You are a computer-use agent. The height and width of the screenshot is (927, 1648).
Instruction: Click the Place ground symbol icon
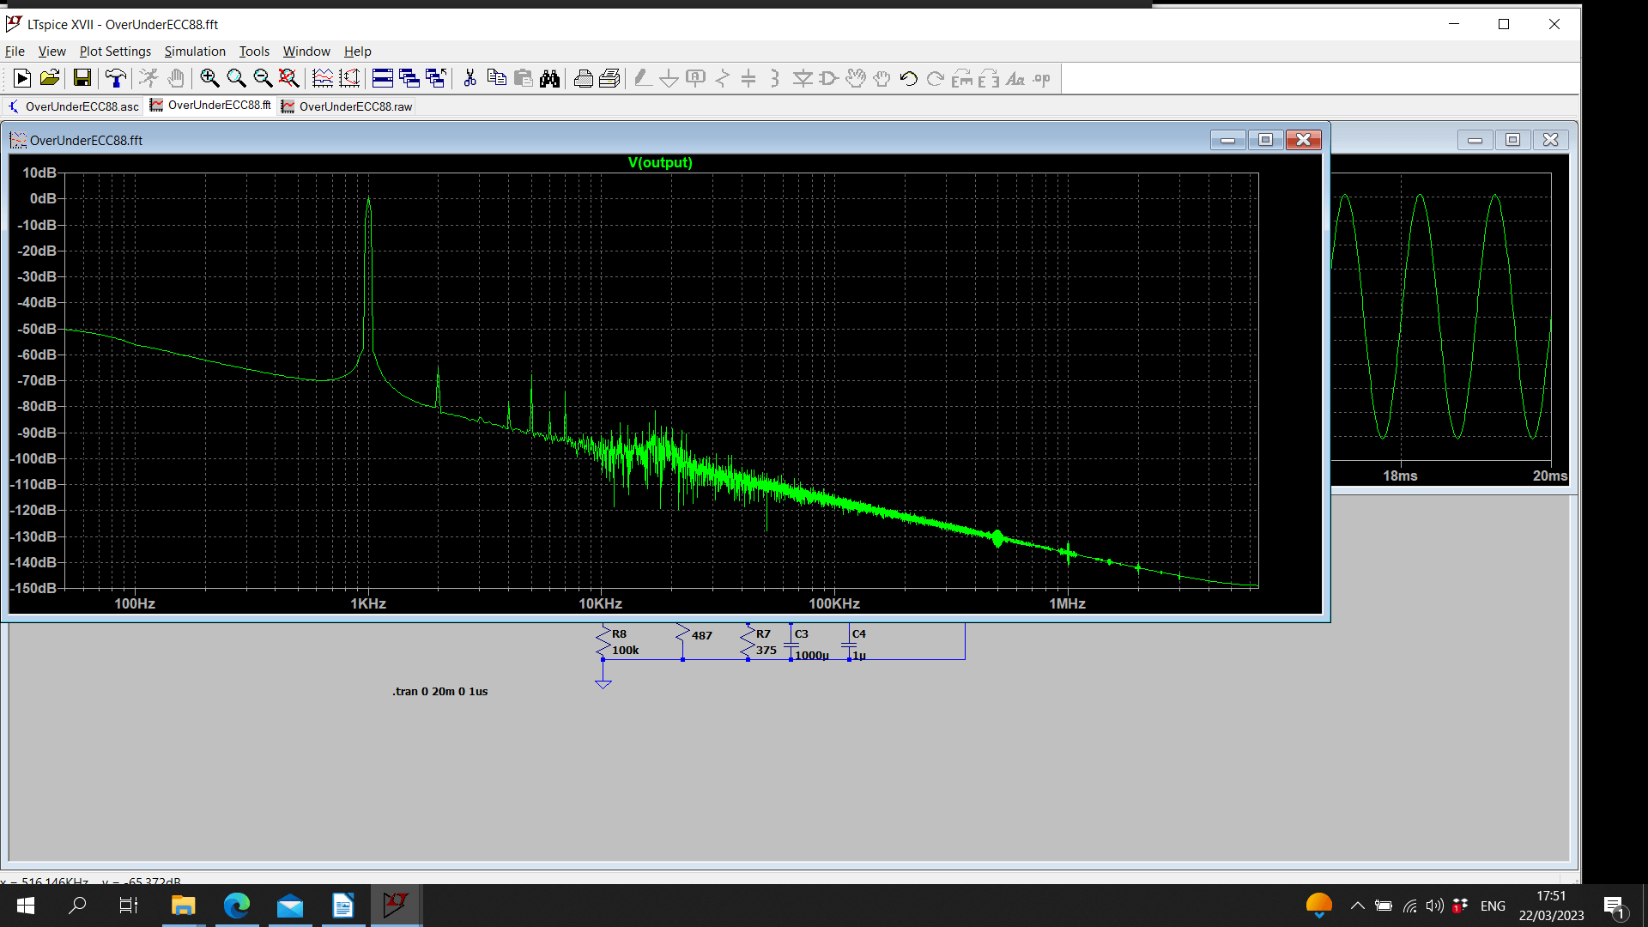tap(669, 79)
